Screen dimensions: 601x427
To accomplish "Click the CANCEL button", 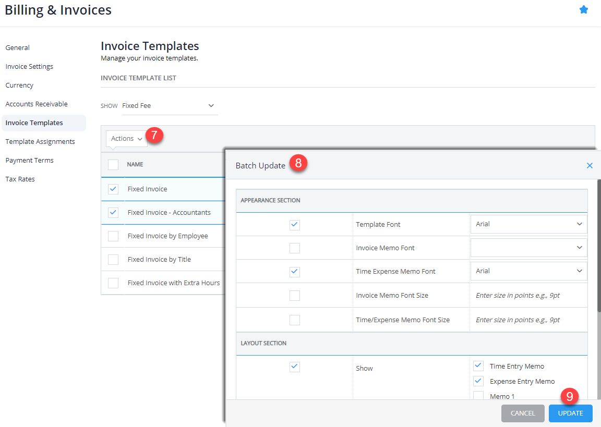I will [522, 413].
